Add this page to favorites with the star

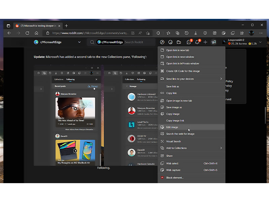tap(148, 33)
